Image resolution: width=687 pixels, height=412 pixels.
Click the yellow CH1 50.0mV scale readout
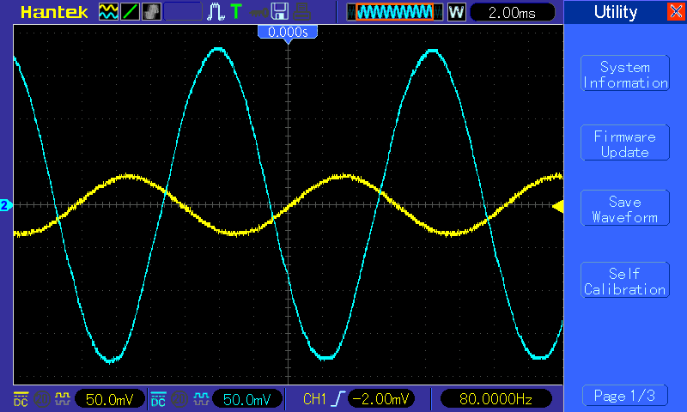pyautogui.click(x=110, y=399)
